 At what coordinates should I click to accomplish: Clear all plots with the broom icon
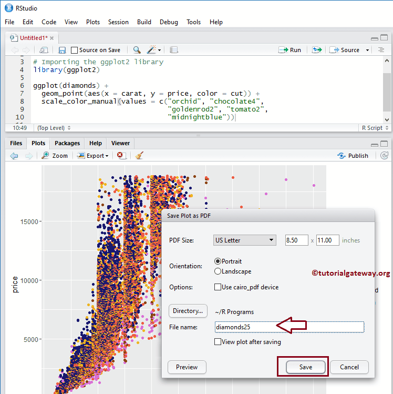coord(139,156)
